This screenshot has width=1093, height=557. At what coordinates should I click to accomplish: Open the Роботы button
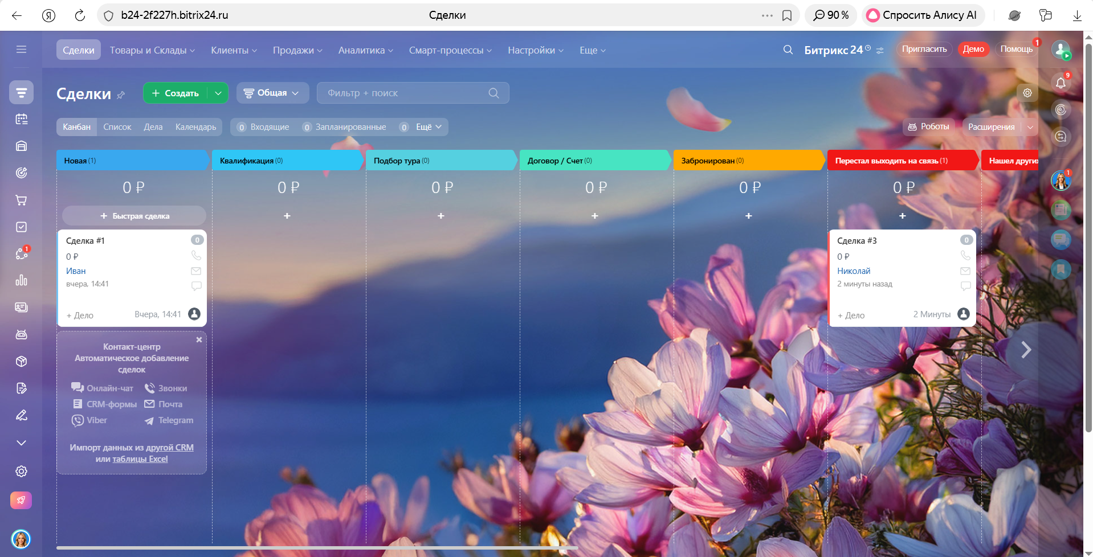click(x=929, y=126)
